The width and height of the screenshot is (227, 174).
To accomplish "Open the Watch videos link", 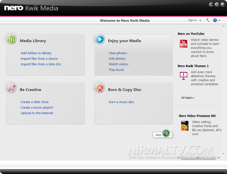I will (118, 64).
